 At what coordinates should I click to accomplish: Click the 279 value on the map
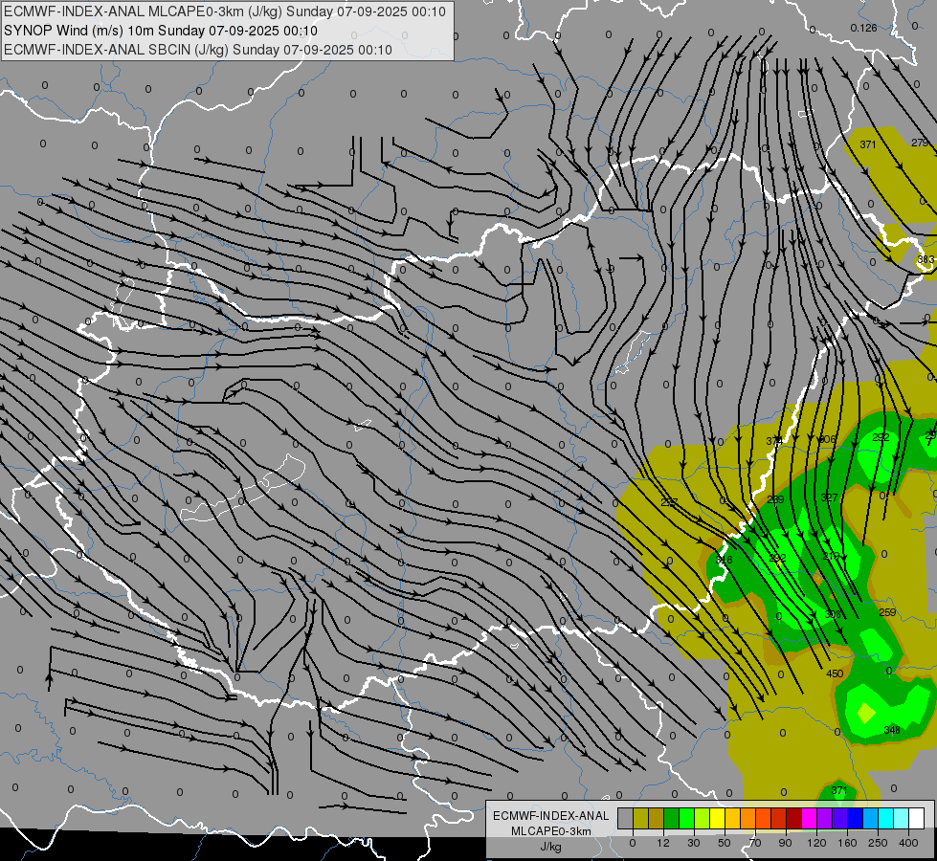pos(920,143)
